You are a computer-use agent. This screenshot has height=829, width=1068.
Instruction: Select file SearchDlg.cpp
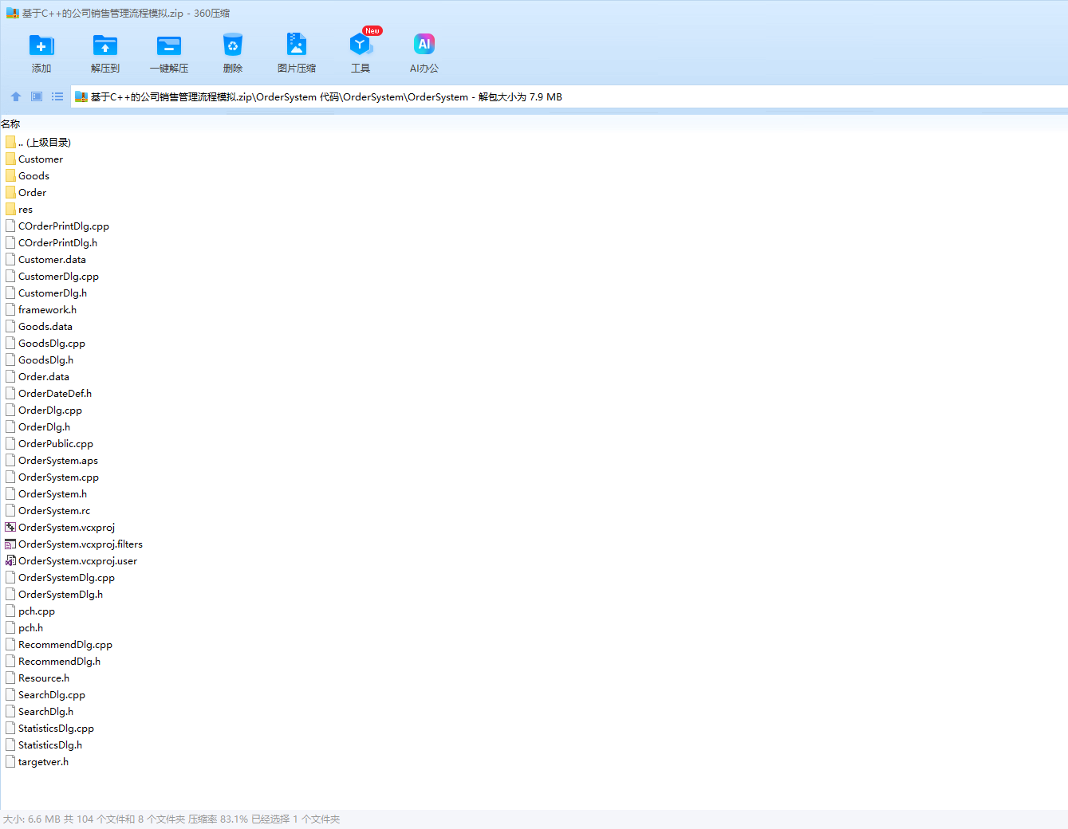tap(45, 694)
